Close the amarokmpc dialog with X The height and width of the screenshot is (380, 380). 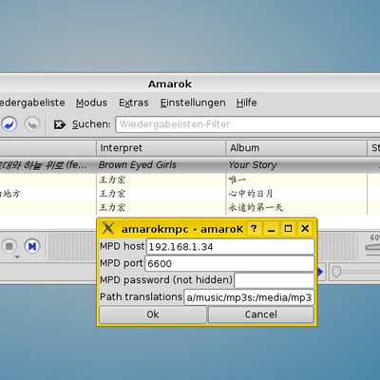(305, 228)
